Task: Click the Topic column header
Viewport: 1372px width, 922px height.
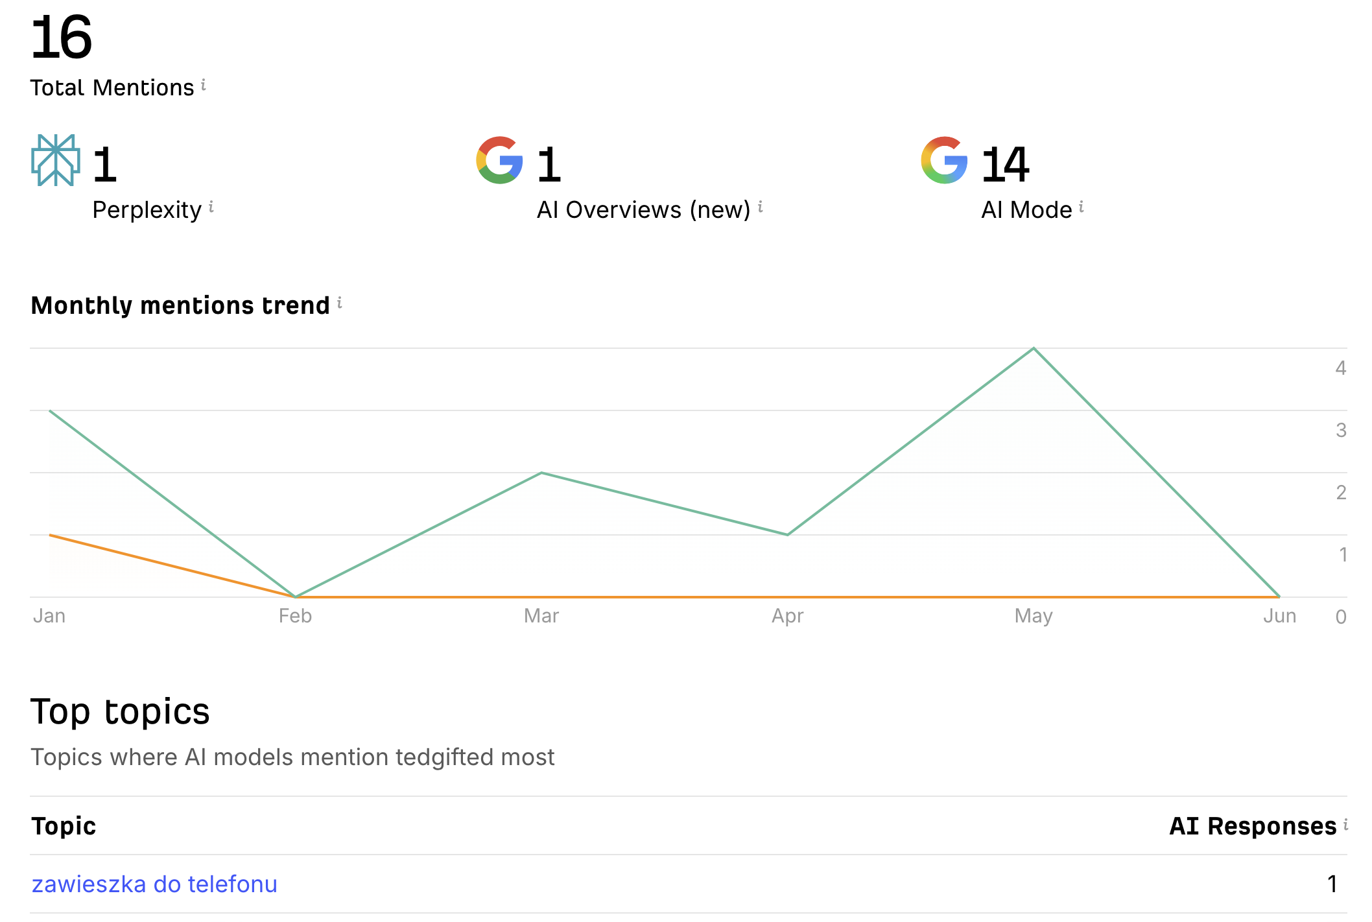Action: tap(64, 826)
